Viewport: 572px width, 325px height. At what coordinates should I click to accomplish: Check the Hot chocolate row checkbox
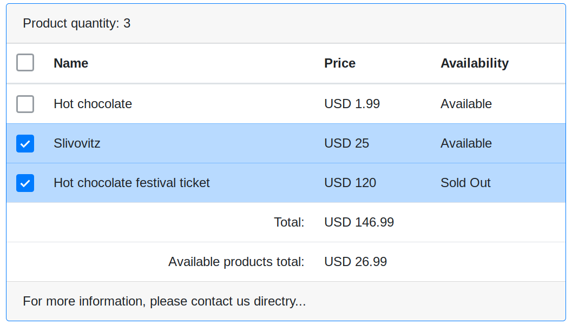click(x=25, y=104)
